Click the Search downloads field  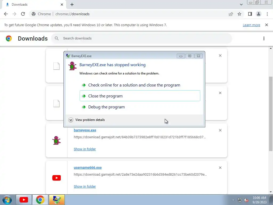coord(142,38)
